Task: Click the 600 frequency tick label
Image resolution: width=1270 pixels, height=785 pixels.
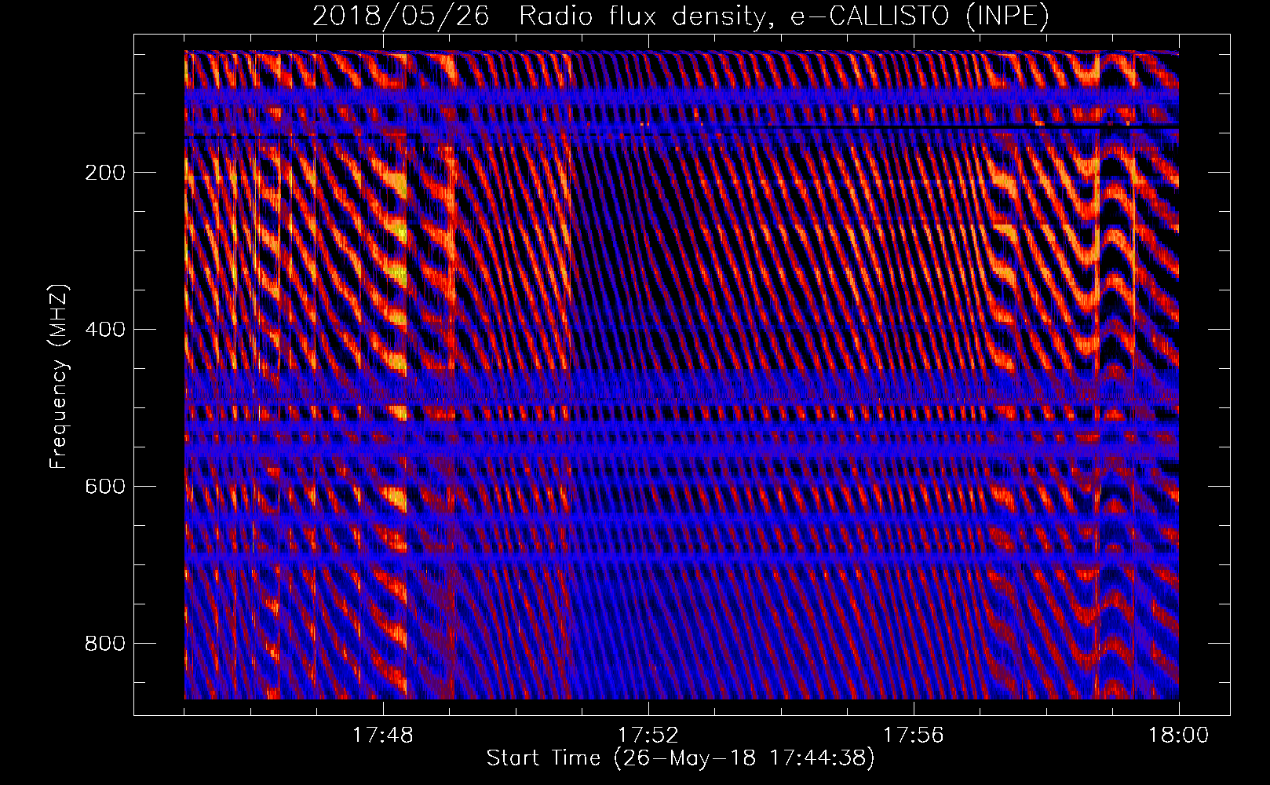Action: pyautogui.click(x=105, y=487)
